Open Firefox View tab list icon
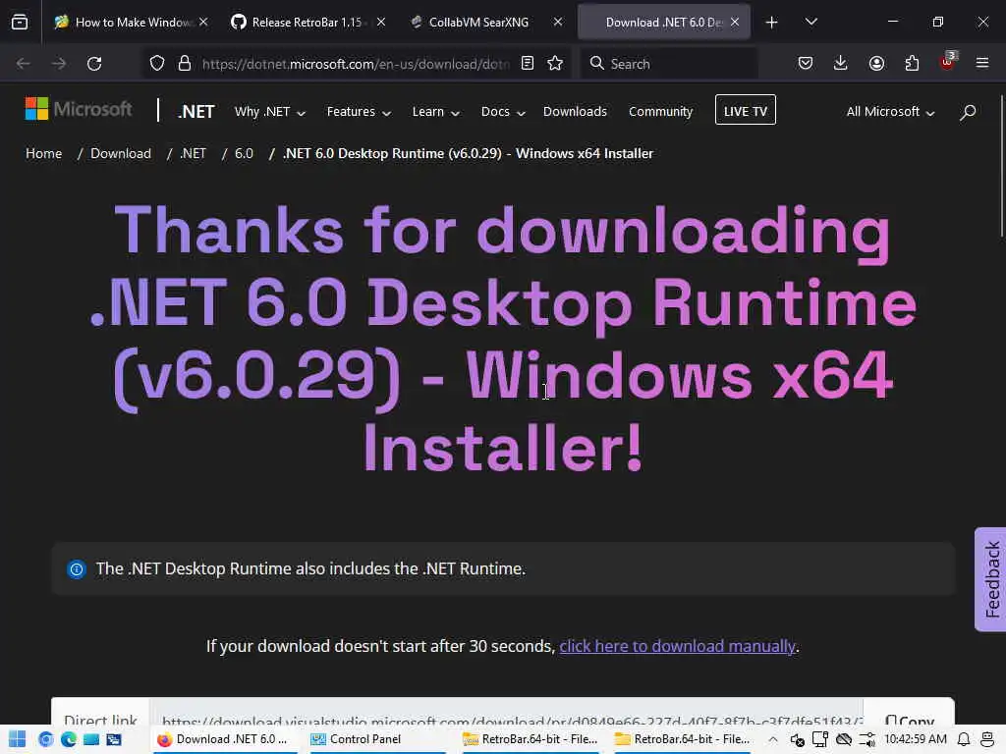The height and width of the screenshot is (754, 1006). coord(20,23)
